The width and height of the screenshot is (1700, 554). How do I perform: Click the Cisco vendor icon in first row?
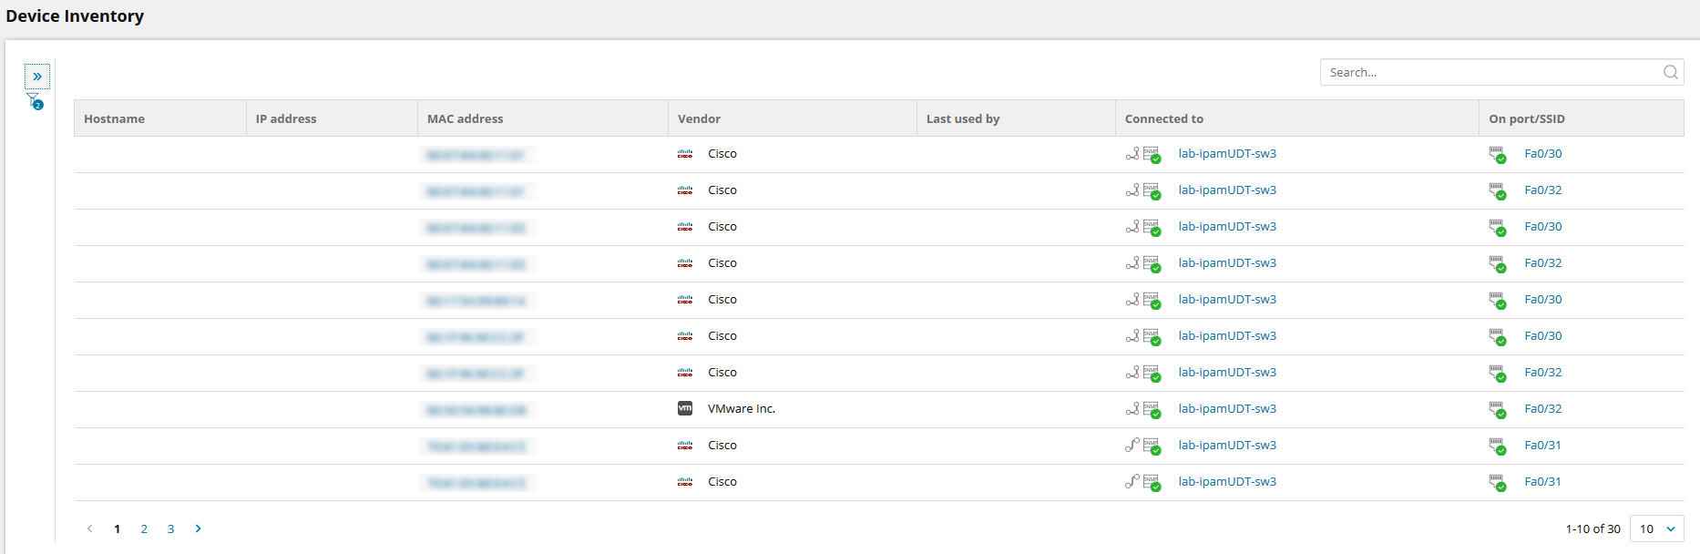click(685, 154)
